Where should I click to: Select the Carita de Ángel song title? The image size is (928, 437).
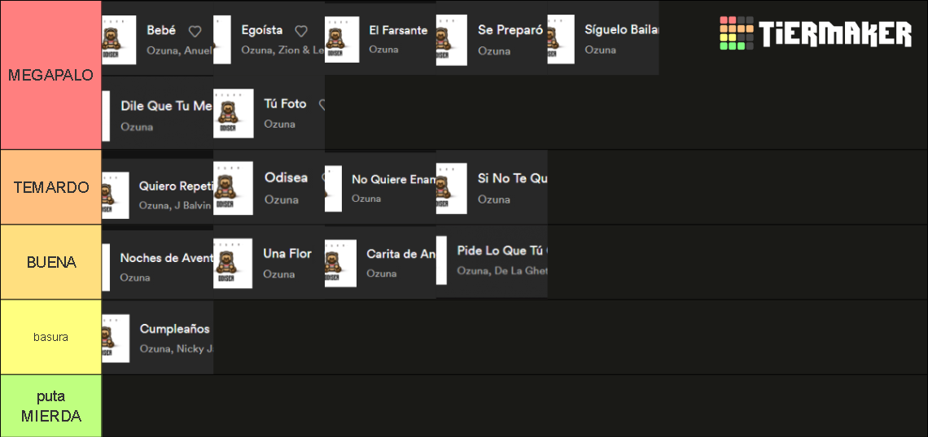401,254
